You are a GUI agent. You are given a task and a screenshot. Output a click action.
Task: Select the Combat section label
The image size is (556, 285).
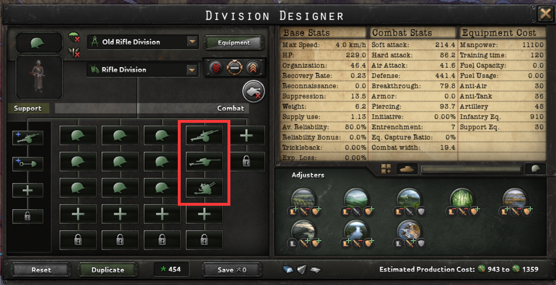click(230, 108)
